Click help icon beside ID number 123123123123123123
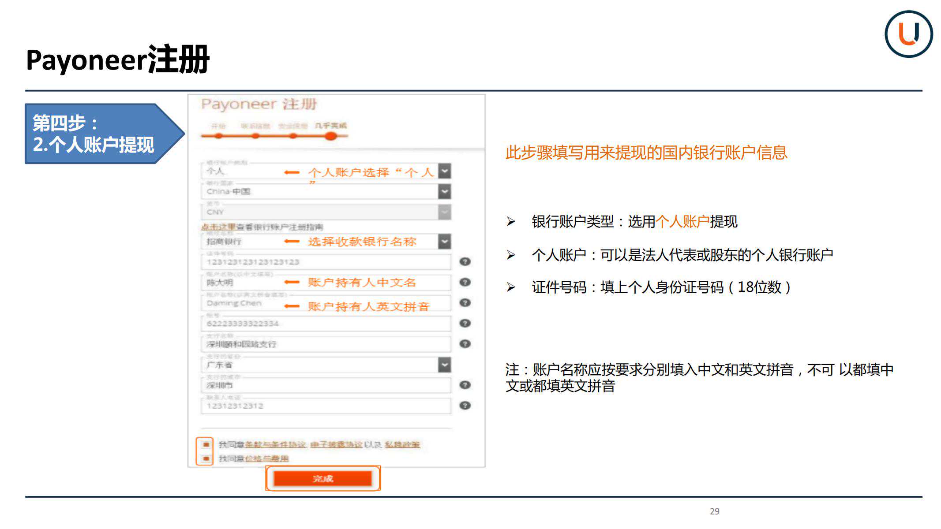This screenshot has height=529, width=941. (465, 261)
